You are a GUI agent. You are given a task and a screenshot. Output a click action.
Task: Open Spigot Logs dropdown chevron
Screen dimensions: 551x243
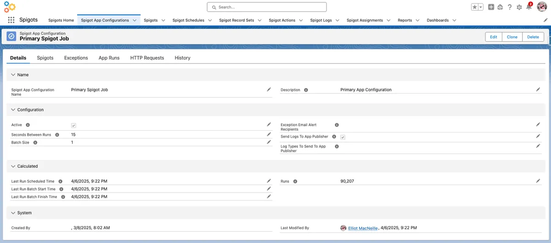pyautogui.click(x=337, y=20)
